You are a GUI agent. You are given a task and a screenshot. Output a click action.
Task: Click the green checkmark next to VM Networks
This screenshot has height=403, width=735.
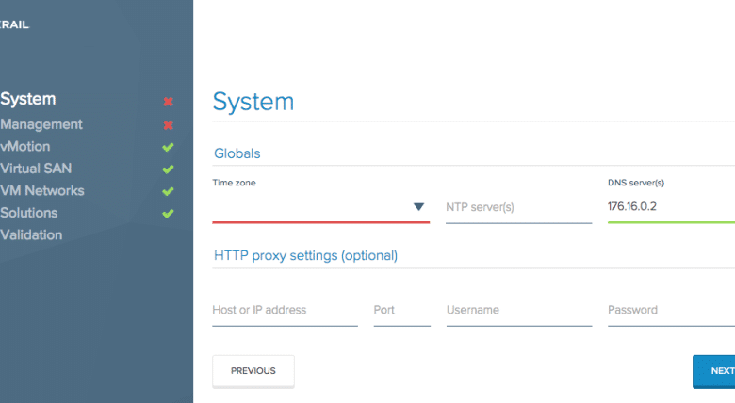coord(168,191)
